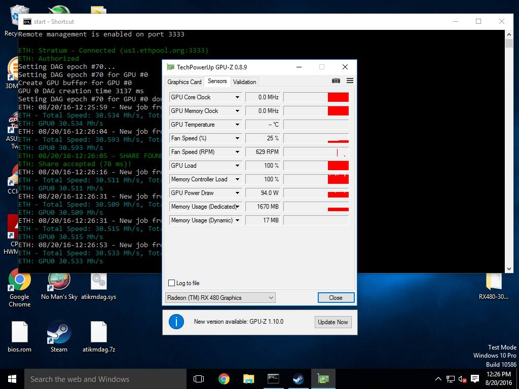Expand the Memory Usage (Dynamic) sensor dropdown
The height and width of the screenshot is (389, 519).
tap(237, 220)
